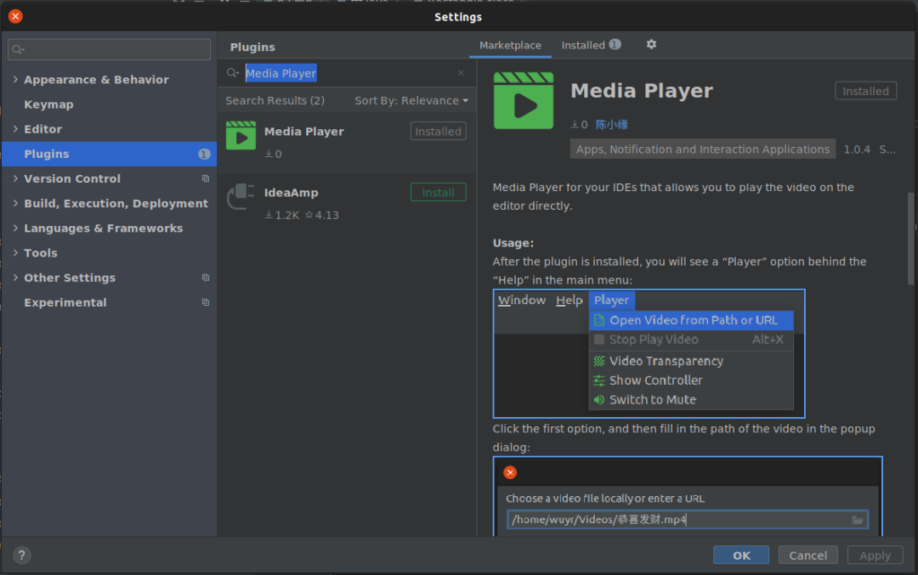Click Installed button in plugin details header
Screen dimensions: 918x575
pos(865,91)
